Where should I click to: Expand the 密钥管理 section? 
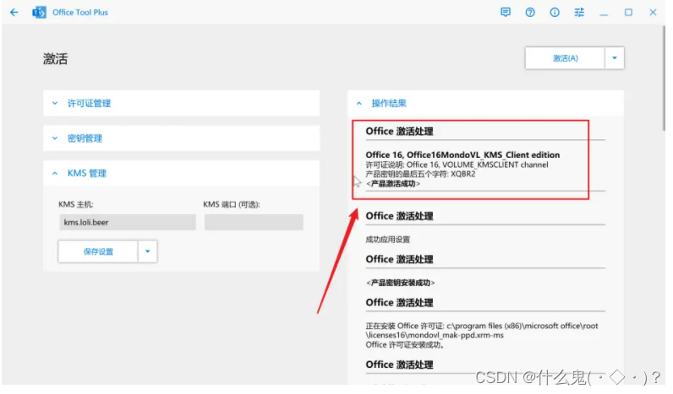[x=181, y=138]
